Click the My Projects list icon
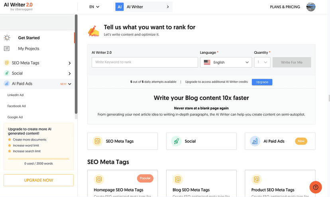 [7, 49]
